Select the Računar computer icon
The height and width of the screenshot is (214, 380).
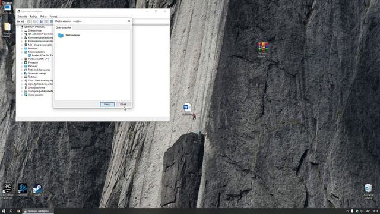pyautogui.click(x=26, y=66)
